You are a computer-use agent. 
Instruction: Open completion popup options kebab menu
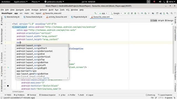(x=67, y=78)
